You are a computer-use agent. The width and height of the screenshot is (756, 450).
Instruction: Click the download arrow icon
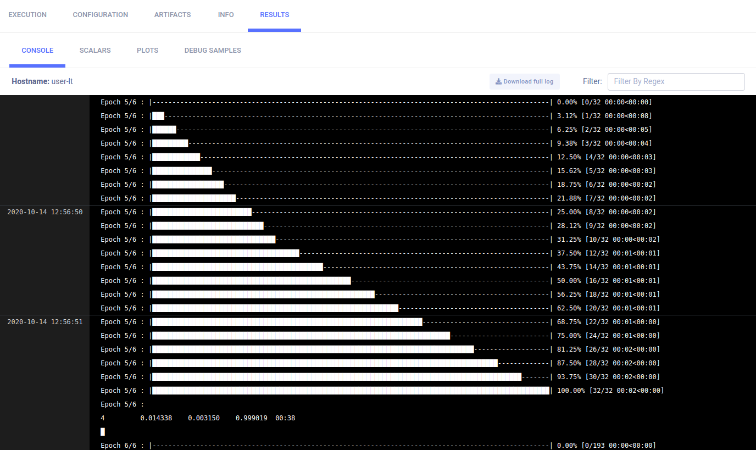[498, 81]
